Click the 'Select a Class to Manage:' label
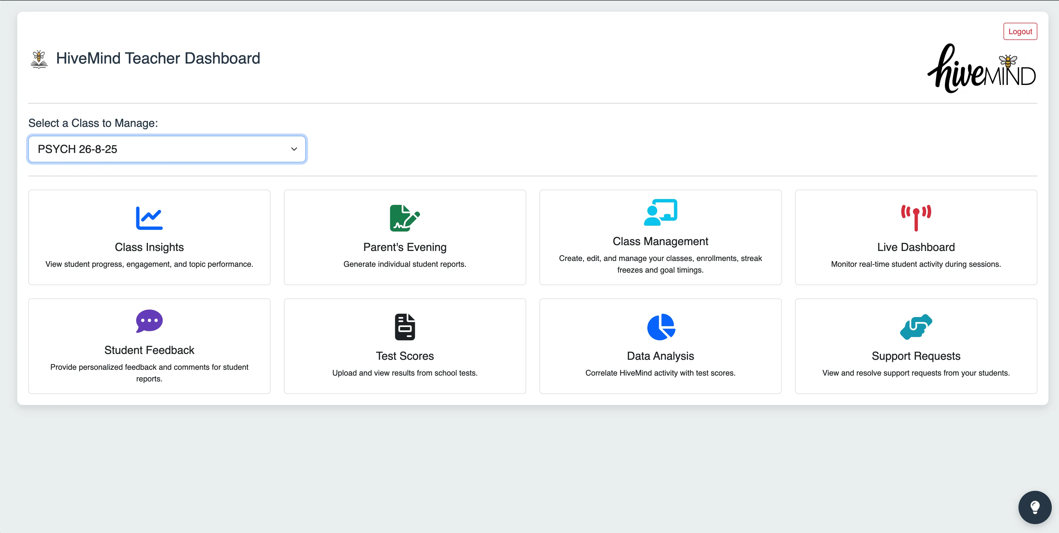 (x=93, y=123)
